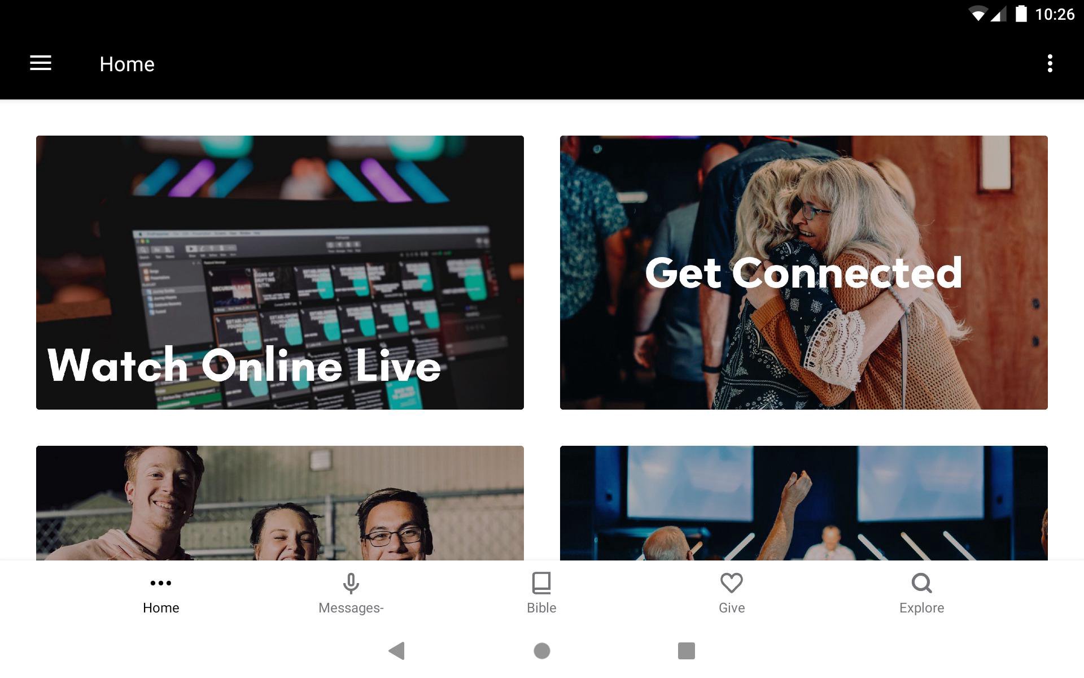Check the battery status icon
This screenshot has height=678, width=1084.
[x=1021, y=14]
